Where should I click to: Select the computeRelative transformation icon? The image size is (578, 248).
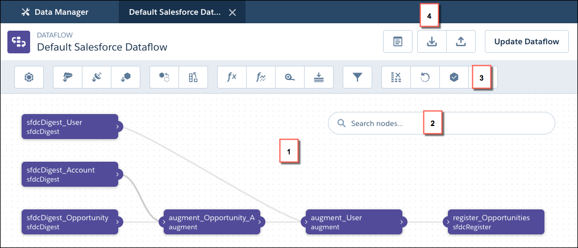point(261,78)
